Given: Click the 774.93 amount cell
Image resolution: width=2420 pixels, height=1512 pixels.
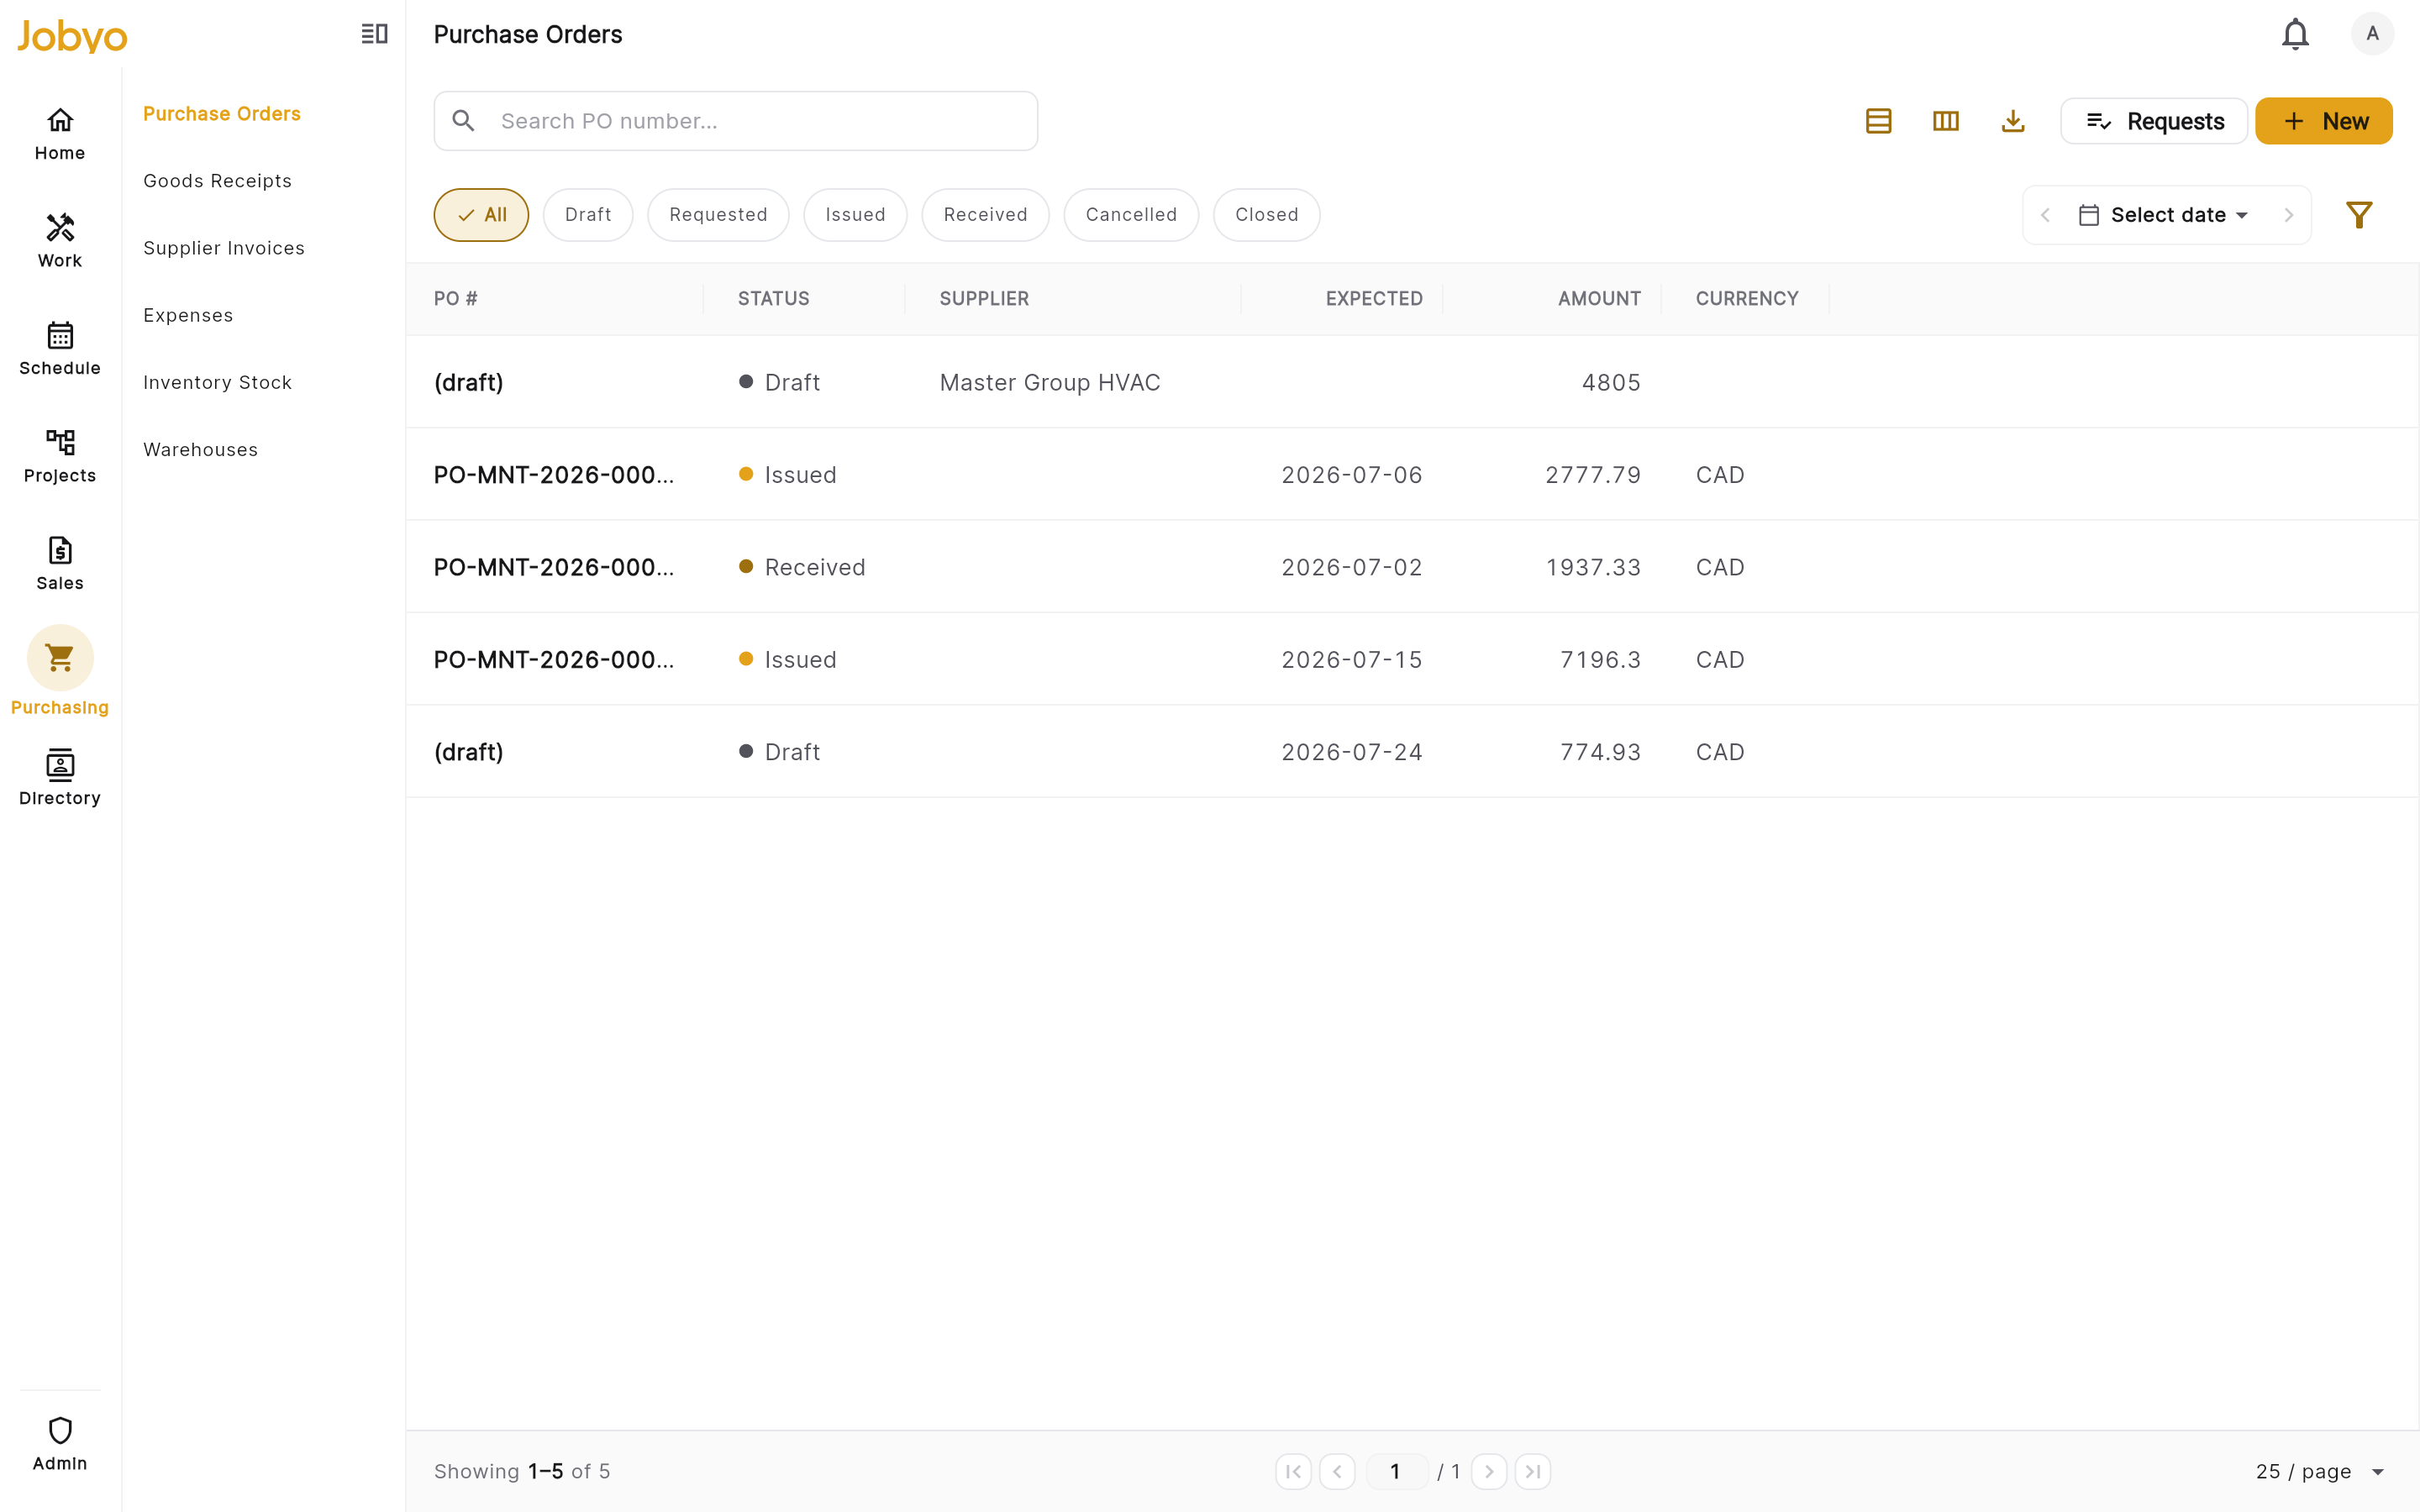Looking at the screenshot, I should [x=1600, y=752].
